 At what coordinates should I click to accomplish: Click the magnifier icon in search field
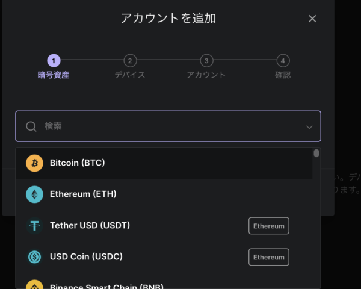[31, 126]
